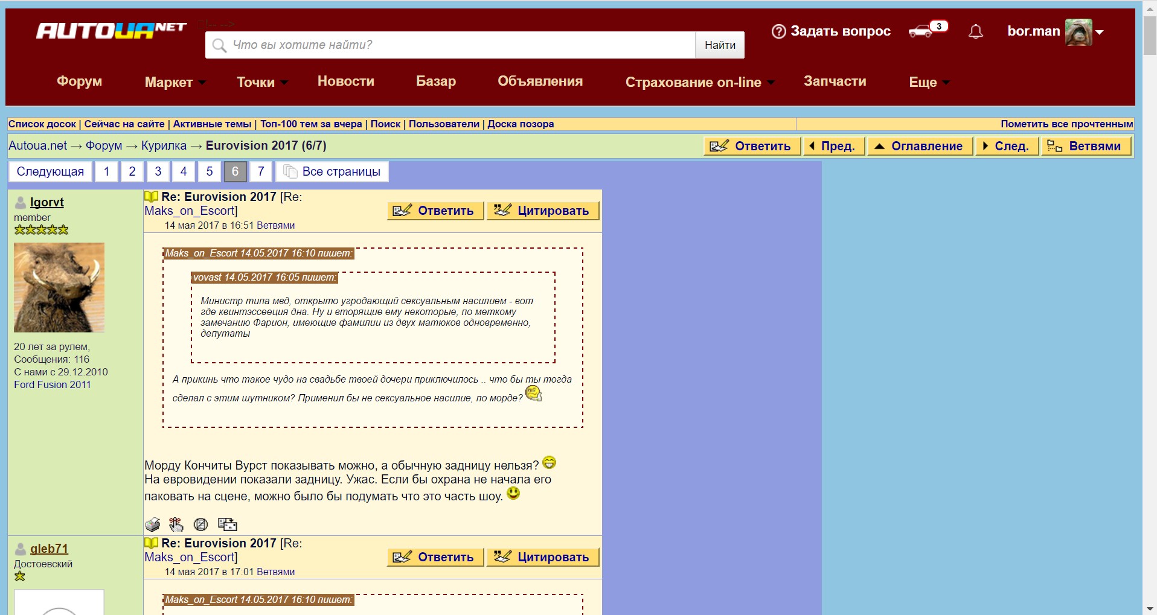Screen dimensions: 1157x615
Task: Click the finger-reminder icon under Igorvt's post
Action: tap(176, 524)
